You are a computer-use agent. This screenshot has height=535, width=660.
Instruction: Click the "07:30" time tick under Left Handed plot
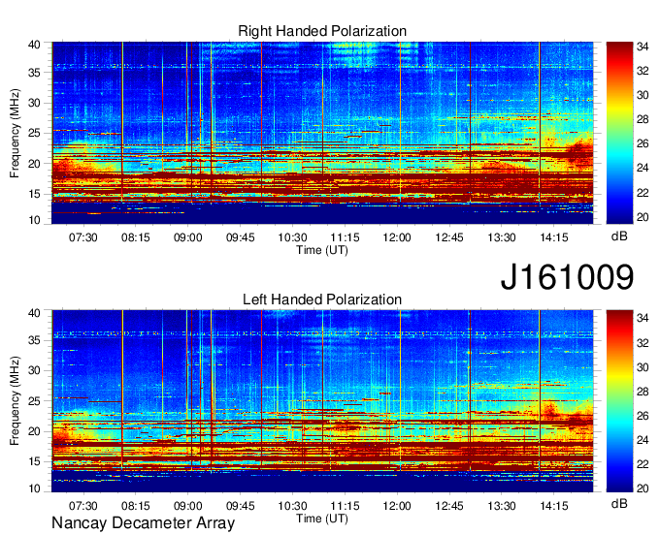[x=83, y=506]
